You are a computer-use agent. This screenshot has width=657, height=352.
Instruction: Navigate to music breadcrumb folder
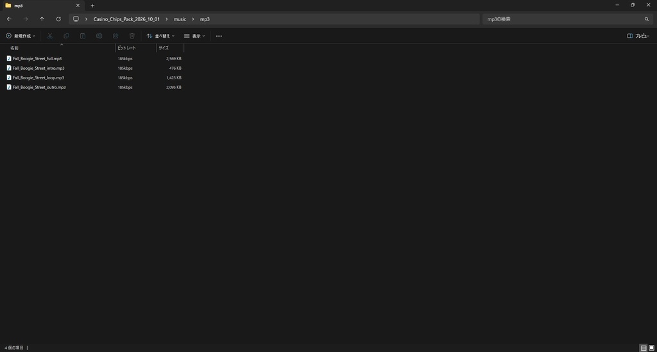180,19
